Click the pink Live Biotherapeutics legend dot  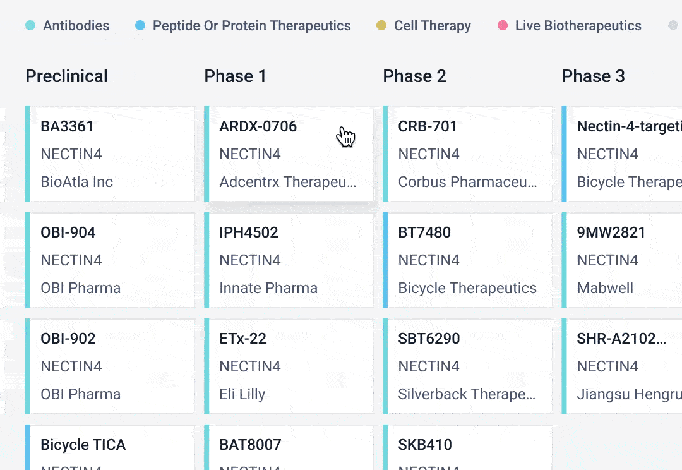(503, 26)
